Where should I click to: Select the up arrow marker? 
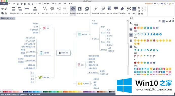135,50
